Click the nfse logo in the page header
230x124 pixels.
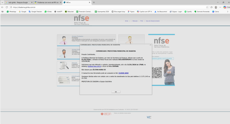coord(82,20)
